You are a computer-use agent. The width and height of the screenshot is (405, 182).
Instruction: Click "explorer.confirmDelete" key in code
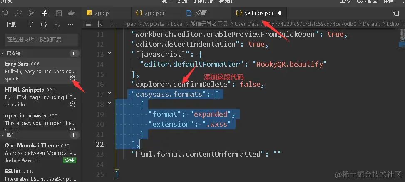click(x=181, y=84)
